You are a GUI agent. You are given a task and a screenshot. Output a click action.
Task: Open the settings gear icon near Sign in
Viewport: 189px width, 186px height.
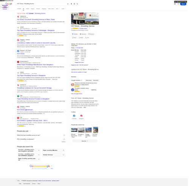(x=175, y=4)
